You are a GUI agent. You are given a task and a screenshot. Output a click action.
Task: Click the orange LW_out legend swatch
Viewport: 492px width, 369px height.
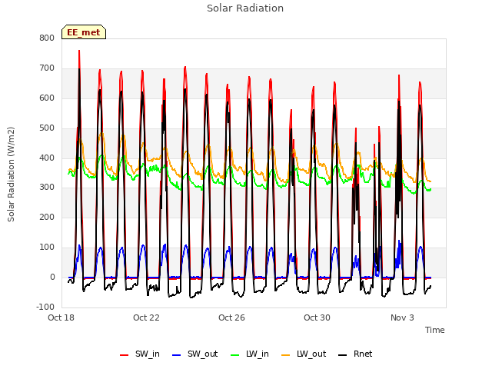286,355
